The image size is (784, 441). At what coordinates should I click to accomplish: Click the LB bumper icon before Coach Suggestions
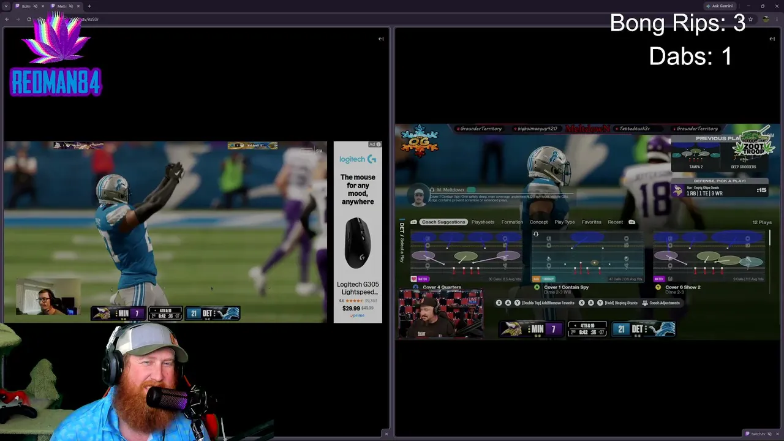point(414,222)
